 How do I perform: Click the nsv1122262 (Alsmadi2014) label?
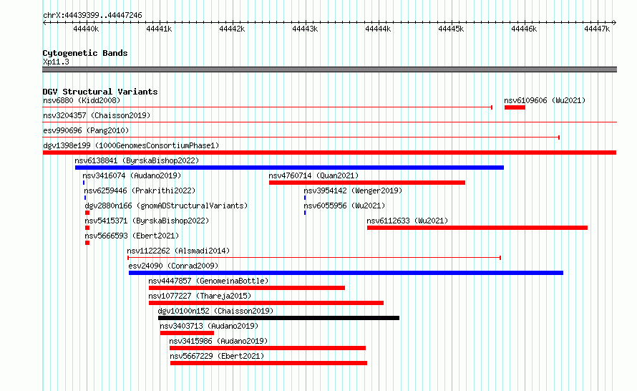coord(178,251)
